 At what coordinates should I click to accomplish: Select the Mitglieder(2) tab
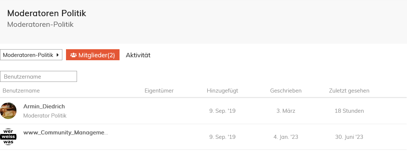93,55
